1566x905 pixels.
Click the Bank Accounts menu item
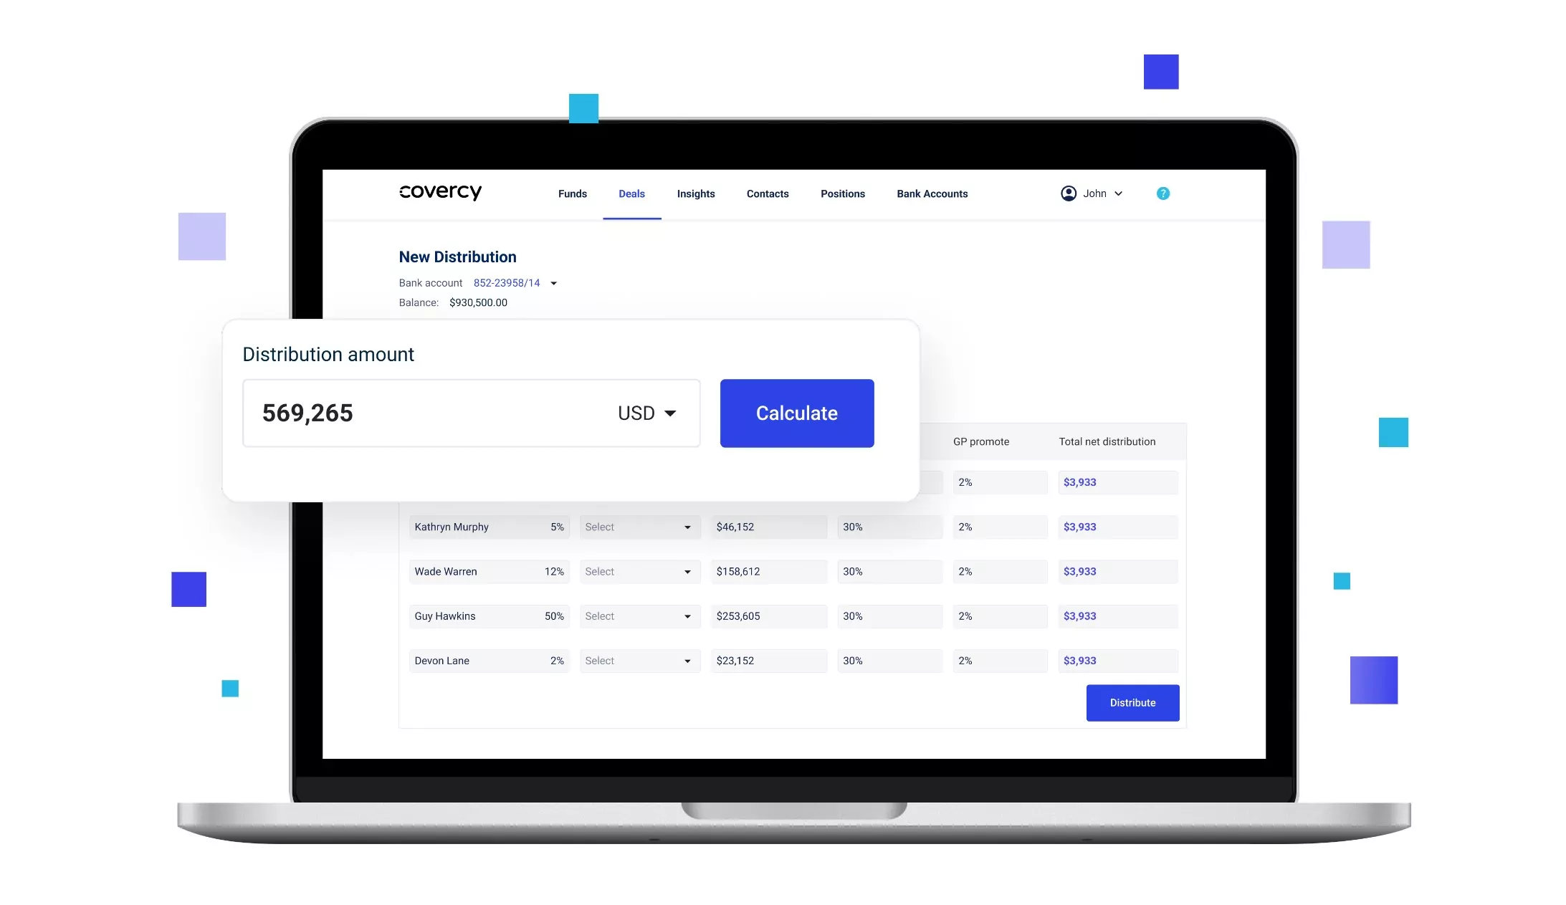932,193
